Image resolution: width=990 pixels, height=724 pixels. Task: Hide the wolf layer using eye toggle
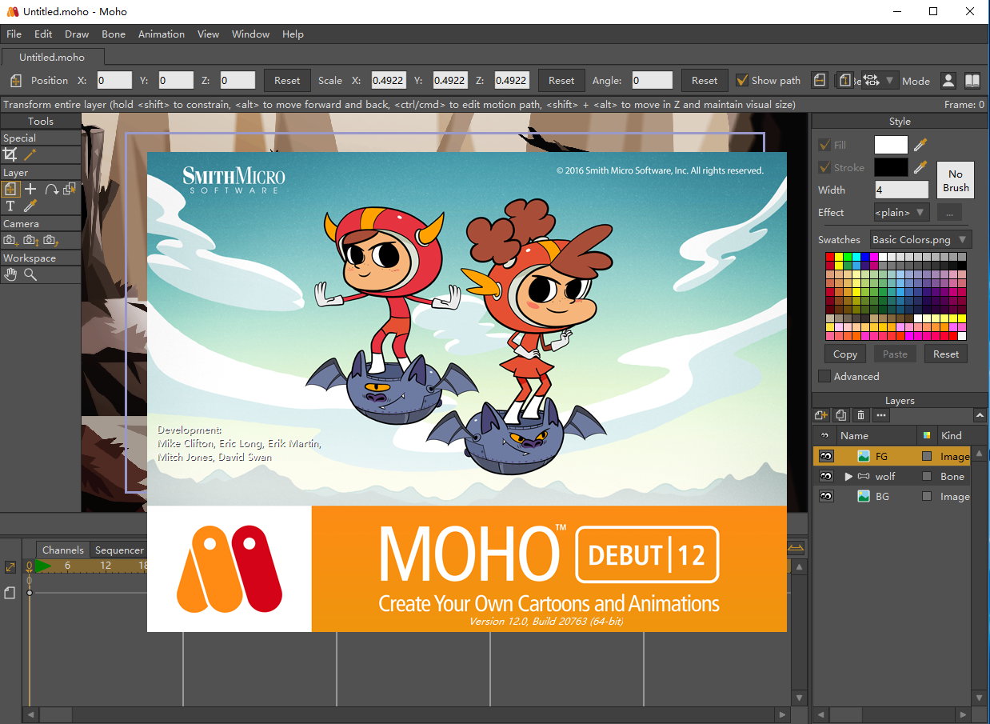(826, 476)
